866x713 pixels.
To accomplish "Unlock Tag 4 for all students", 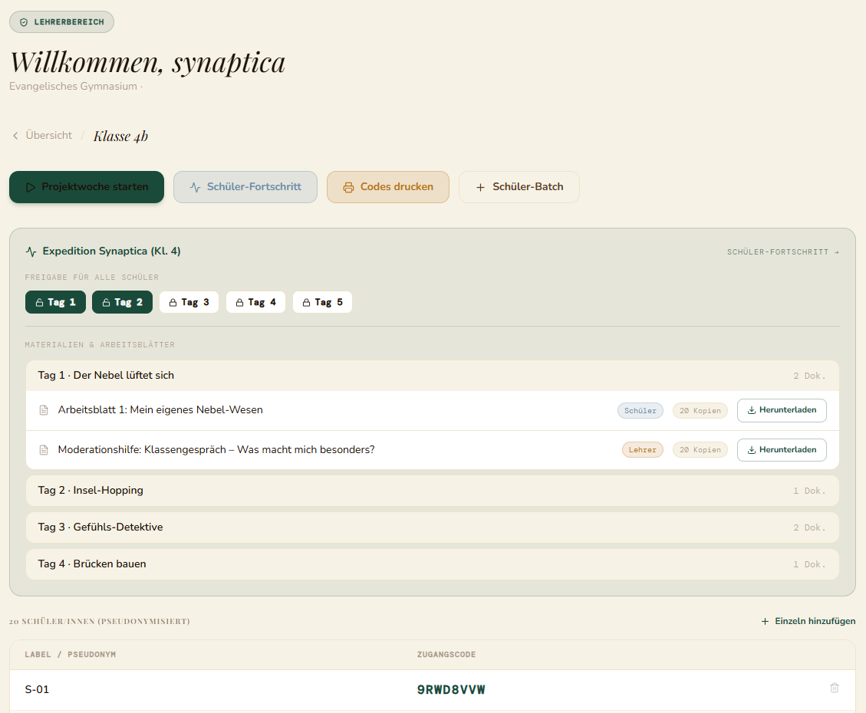I will (x=255, y=302).
